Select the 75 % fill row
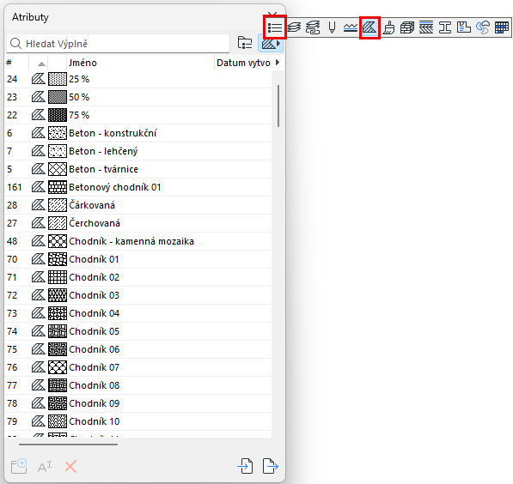Image resolution: width=513 pixels, height=484 pixels. pos(137,115)
